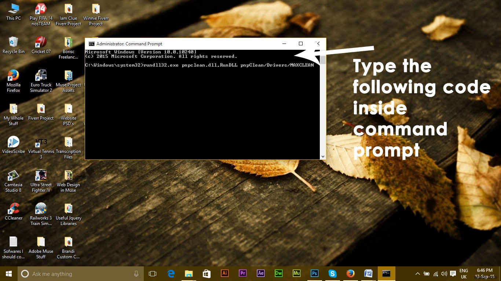Open File Explorer from the taskbar
This screenshot has height=281, width=501.
tap(189, 274)
